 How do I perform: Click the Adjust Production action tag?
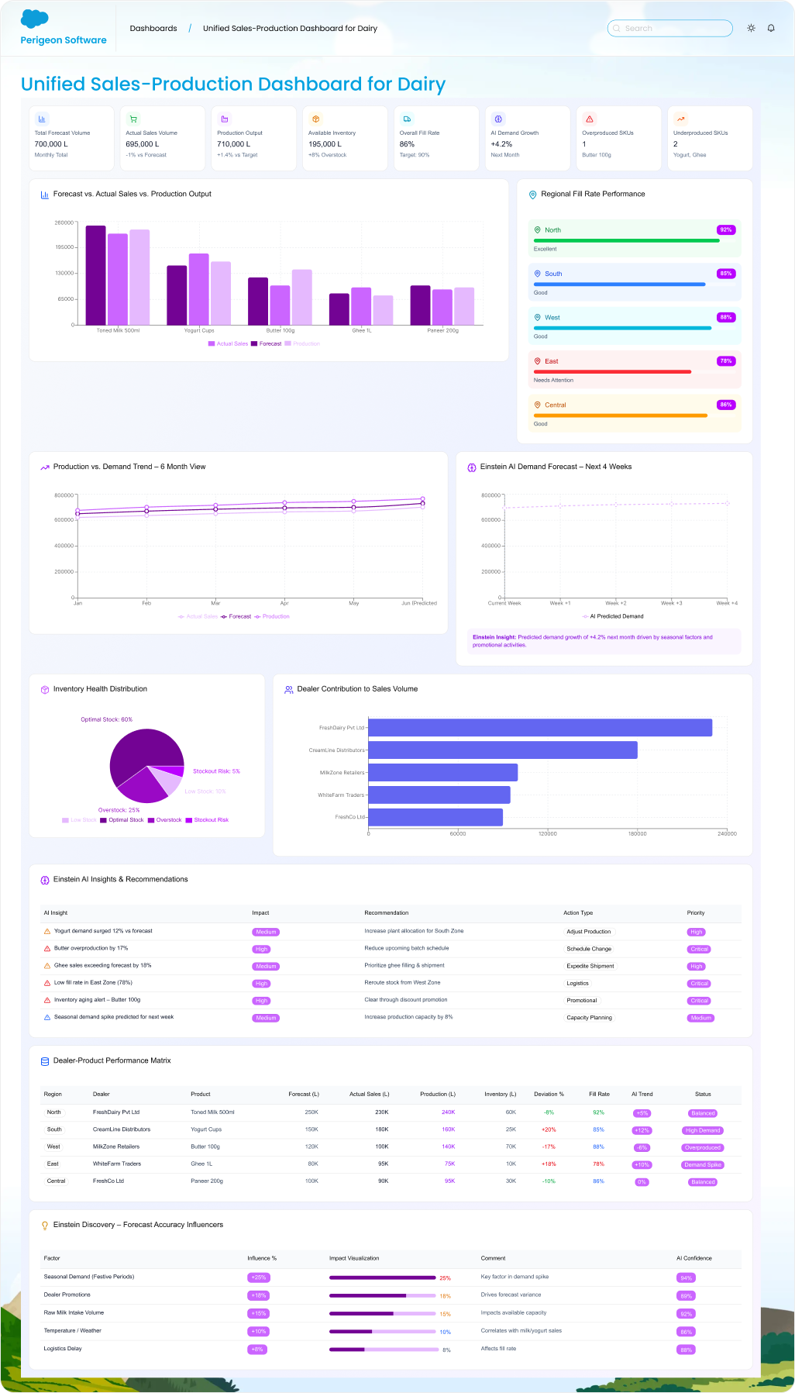[x=588, y=932]
